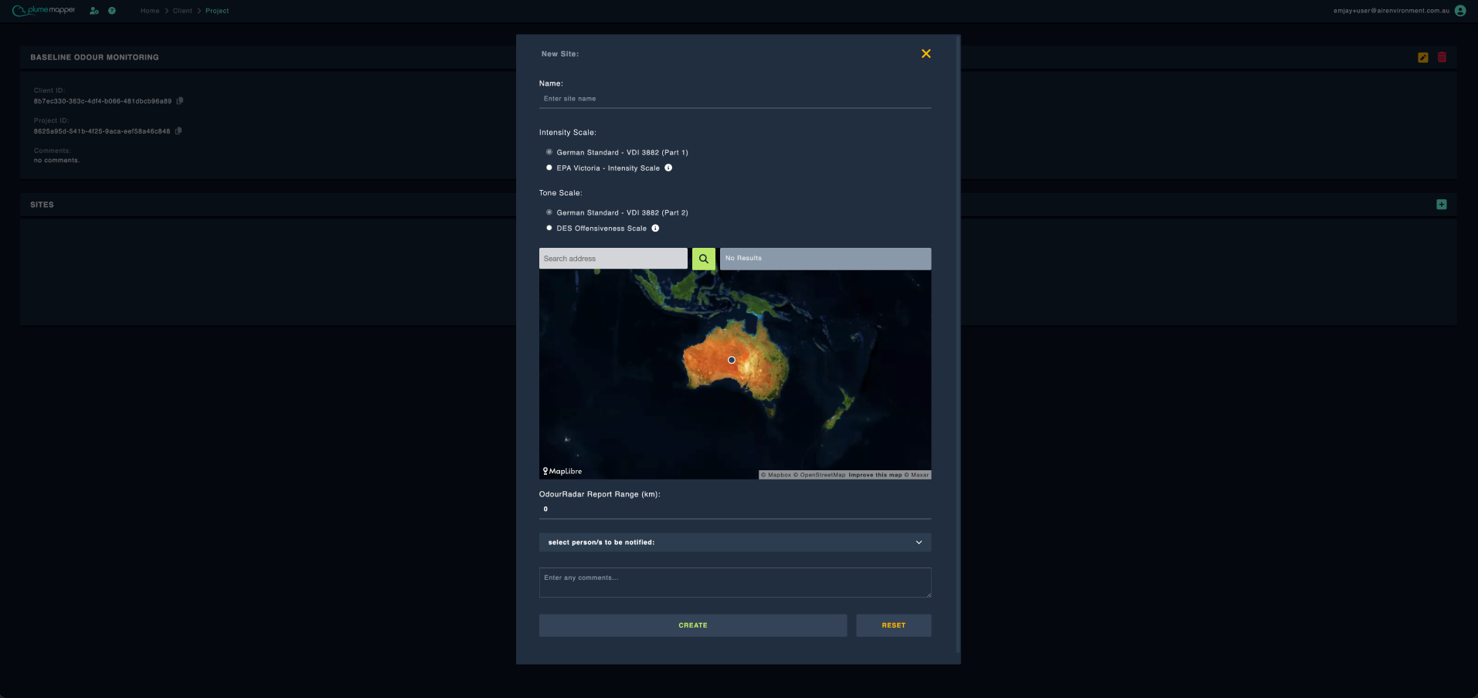Click info icon beside DES Offensiveness Scale
This screenshot has width=1478, height=698.
(655, 228)
